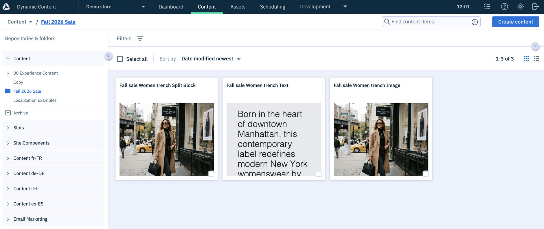This screenshot has height=229, width=544.
Task: Open the Scheduling tab
Action: 273,7
